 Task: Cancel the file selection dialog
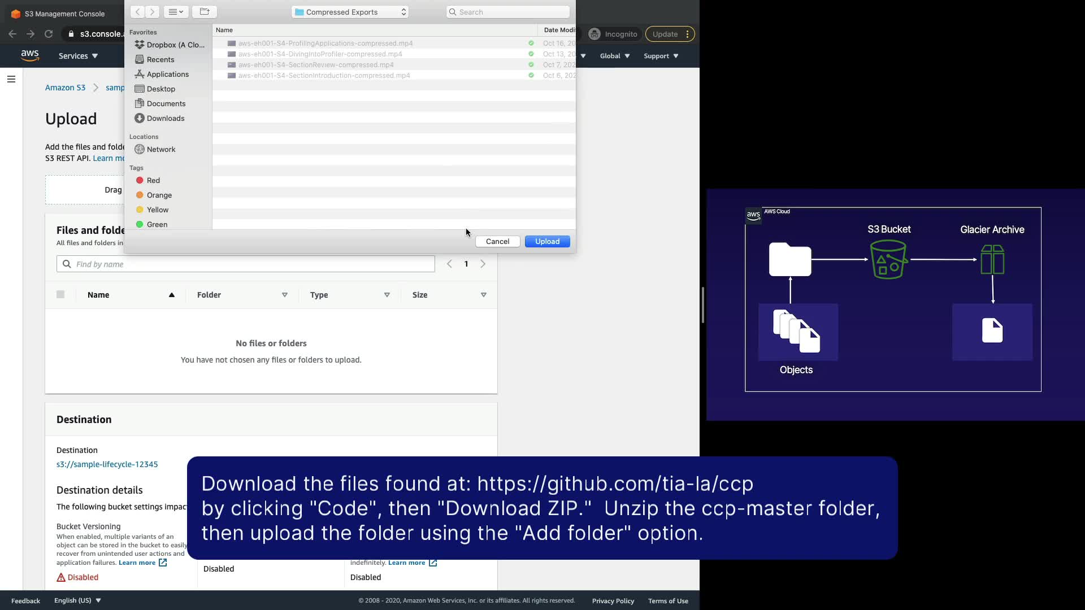[x=497, y=241]
